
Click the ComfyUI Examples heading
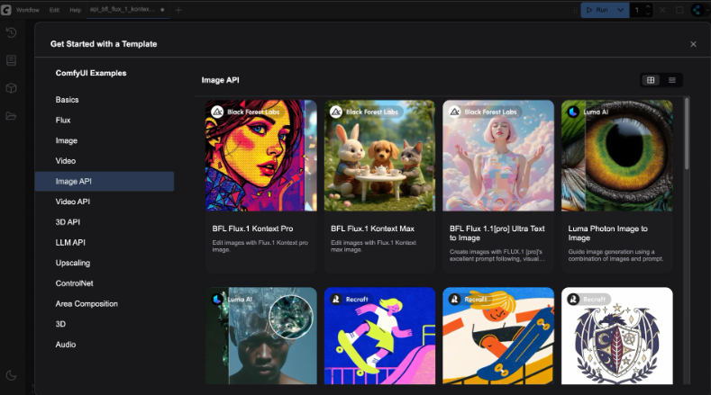pyautogui.click(x=91, y=73)
